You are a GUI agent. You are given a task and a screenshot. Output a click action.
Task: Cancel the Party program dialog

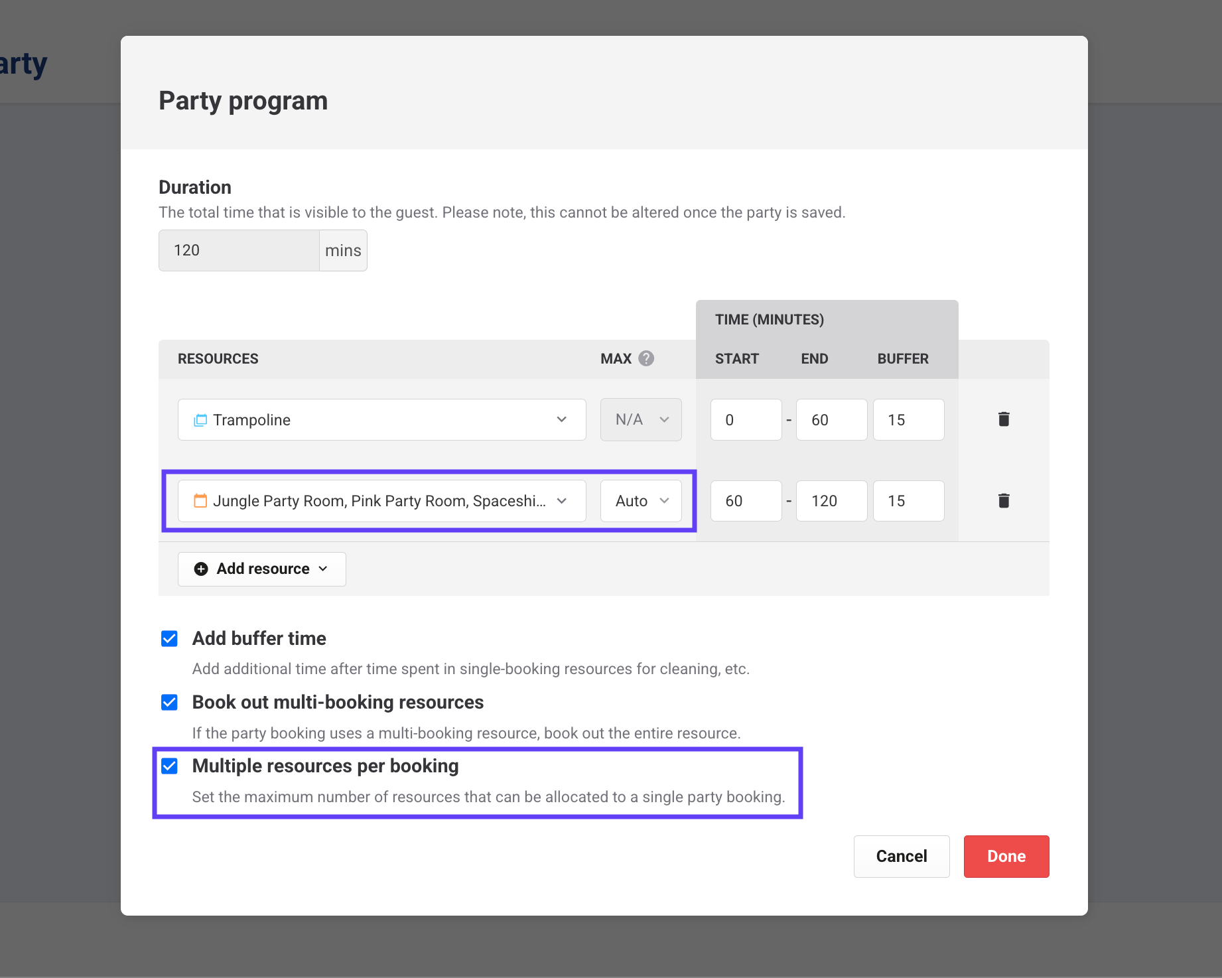point(901,857)
